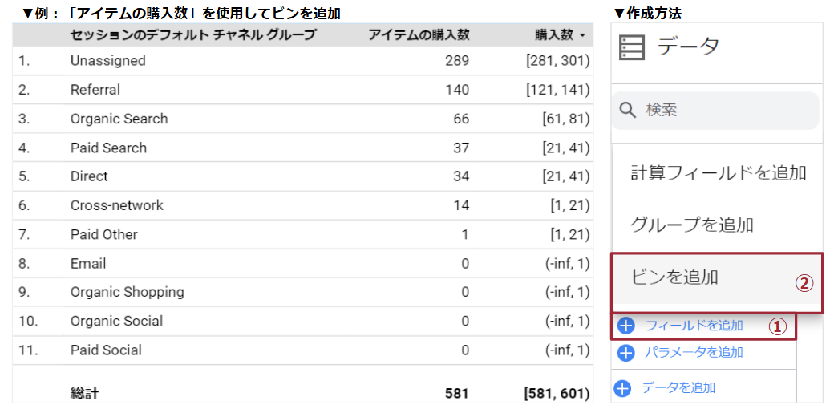The image size is (834, 413).
Task: Select 計算フィールドを追加 menu item
Action: tap(718, 172)
